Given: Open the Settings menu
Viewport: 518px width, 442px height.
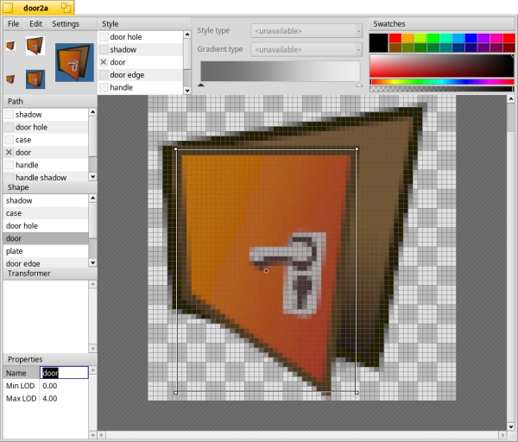Looking at the screenshot, I should (x=66, y=23).
